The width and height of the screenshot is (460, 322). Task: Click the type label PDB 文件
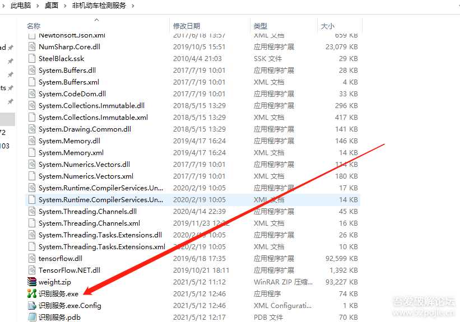tap(268, 318)
